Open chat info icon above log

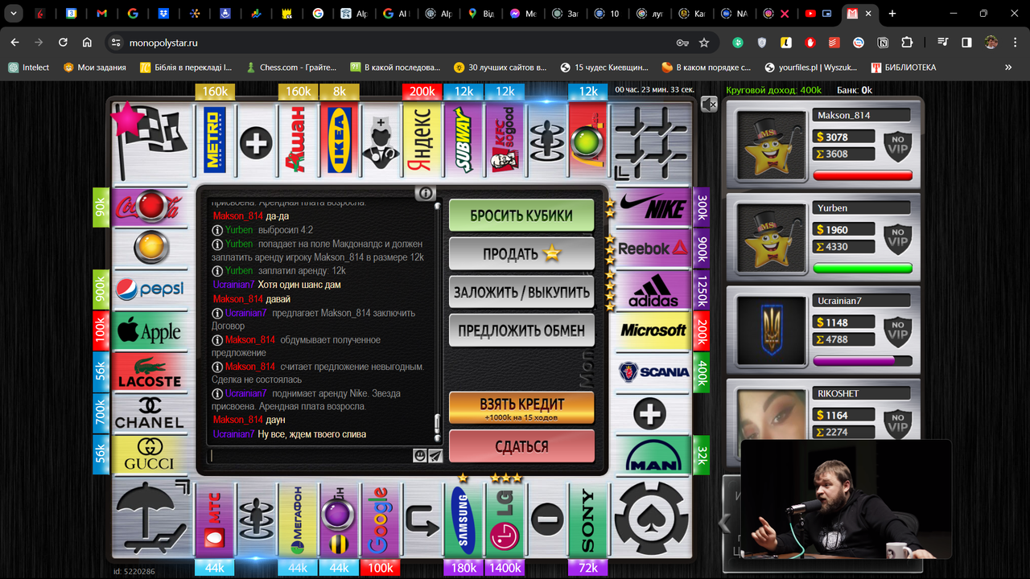click(426, 193)
